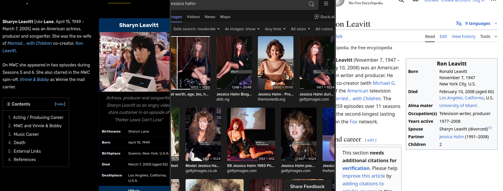The width and height of the screenshot is (503, 191).
Task: Jump to Acting / Producing Career section
Action: [38, 117]
